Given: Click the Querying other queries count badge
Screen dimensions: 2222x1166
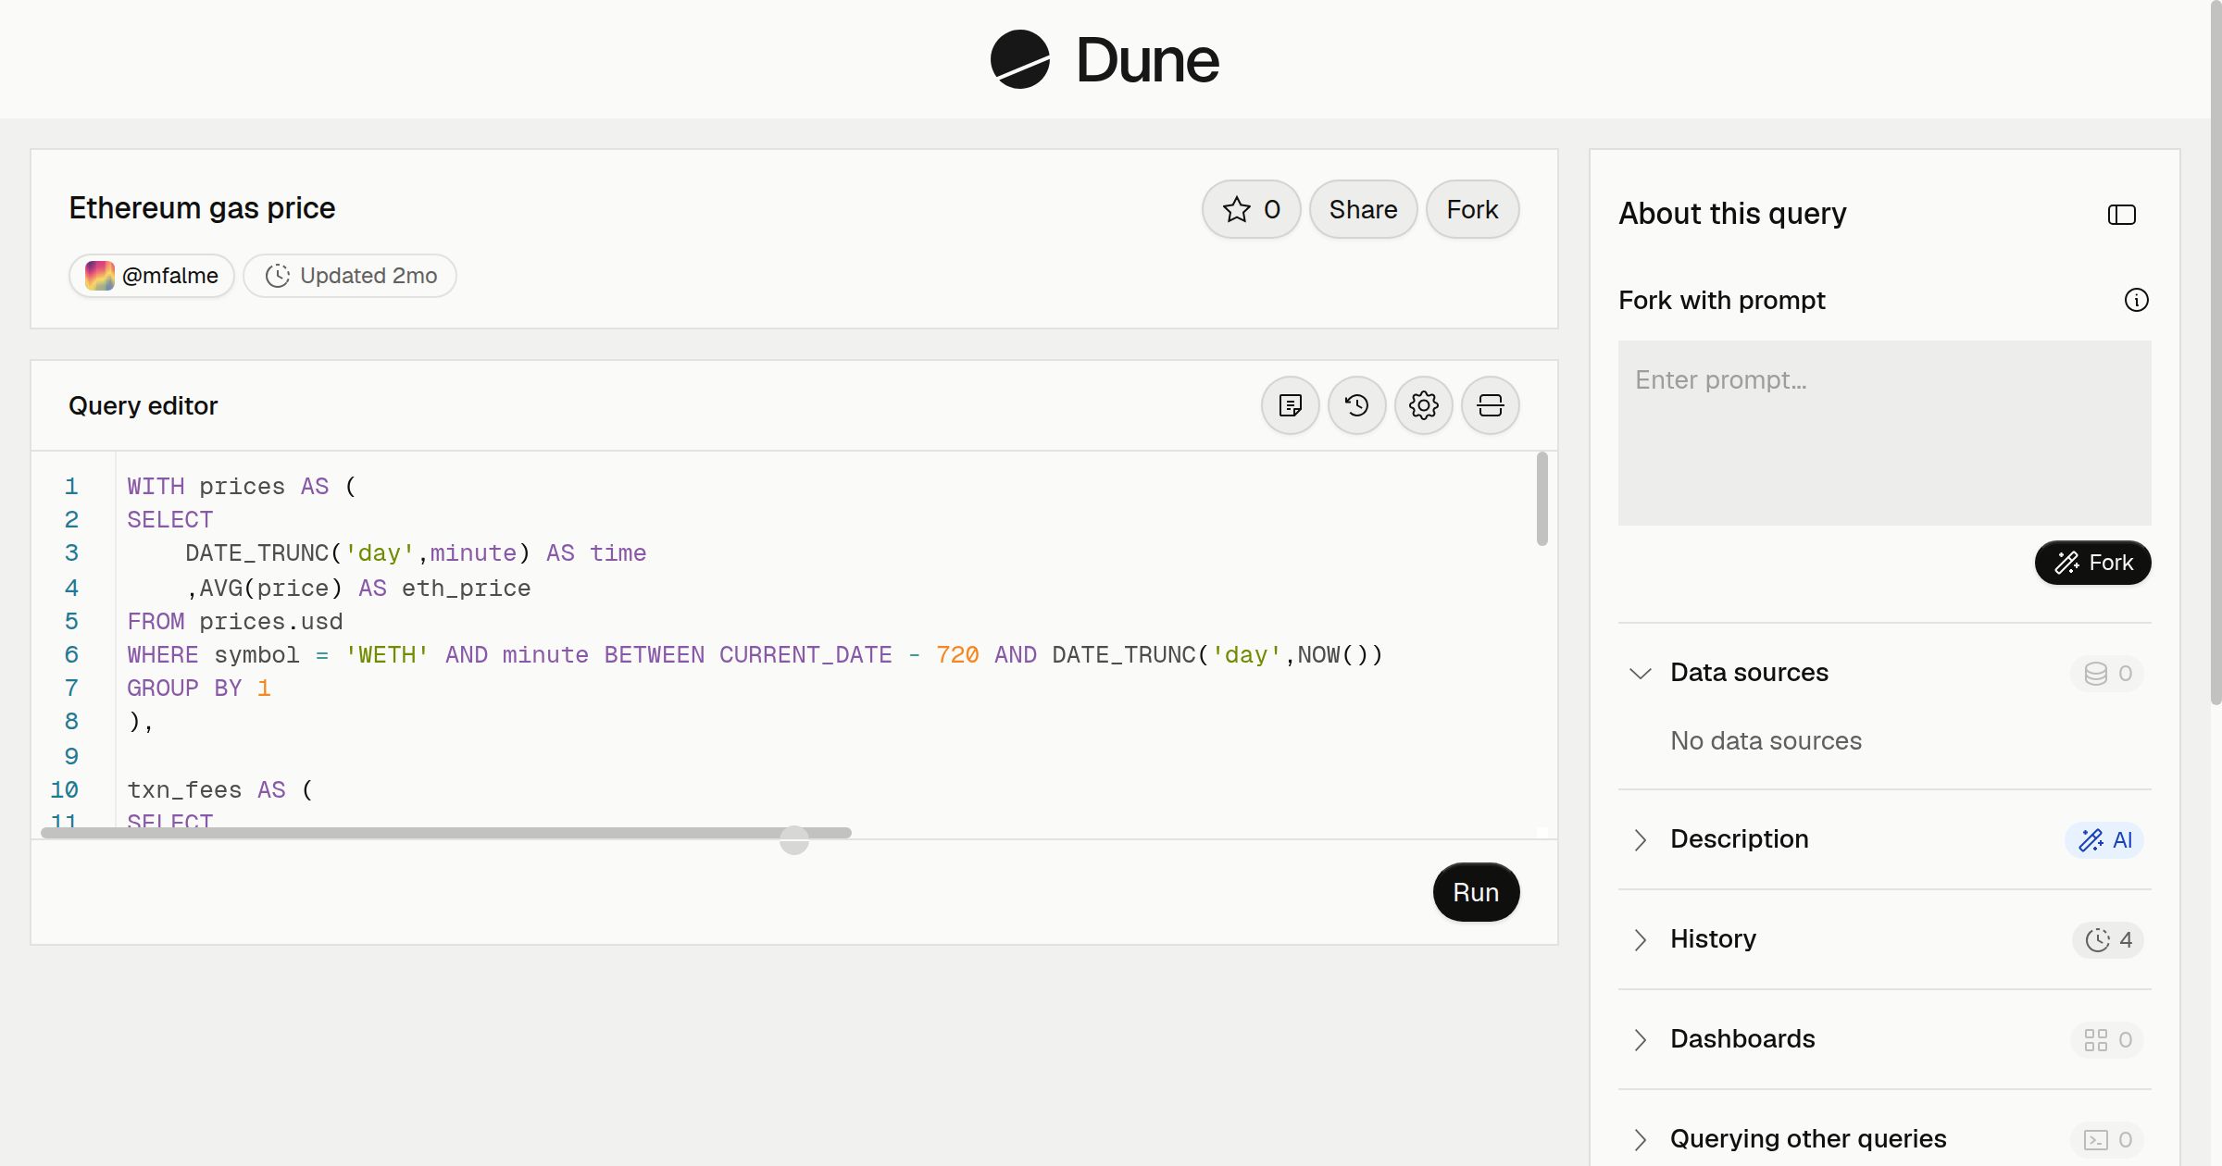Looking at the screenshot, I should tap(2108, 1140).
